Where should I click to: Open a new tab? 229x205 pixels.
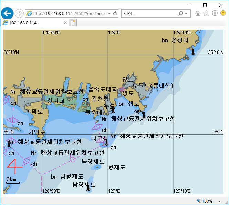tap(73, 23)
